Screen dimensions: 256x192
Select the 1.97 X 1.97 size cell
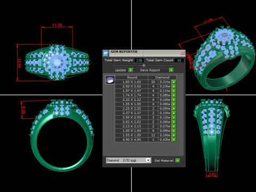tap(132, 91)
